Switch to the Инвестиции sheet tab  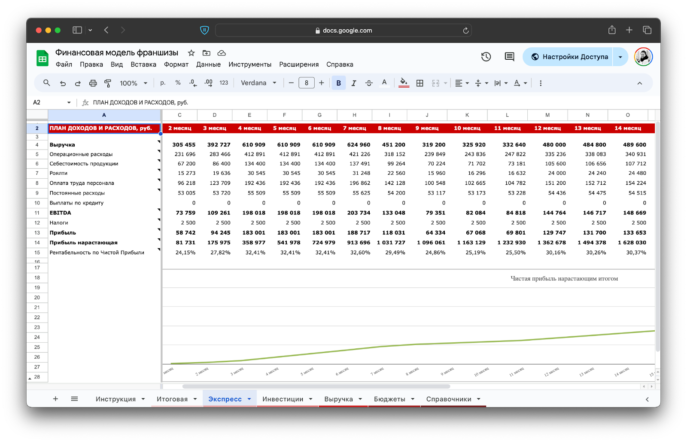pos(283,399)
